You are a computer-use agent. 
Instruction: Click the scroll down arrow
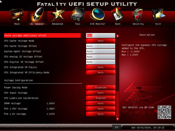point(117,119)
